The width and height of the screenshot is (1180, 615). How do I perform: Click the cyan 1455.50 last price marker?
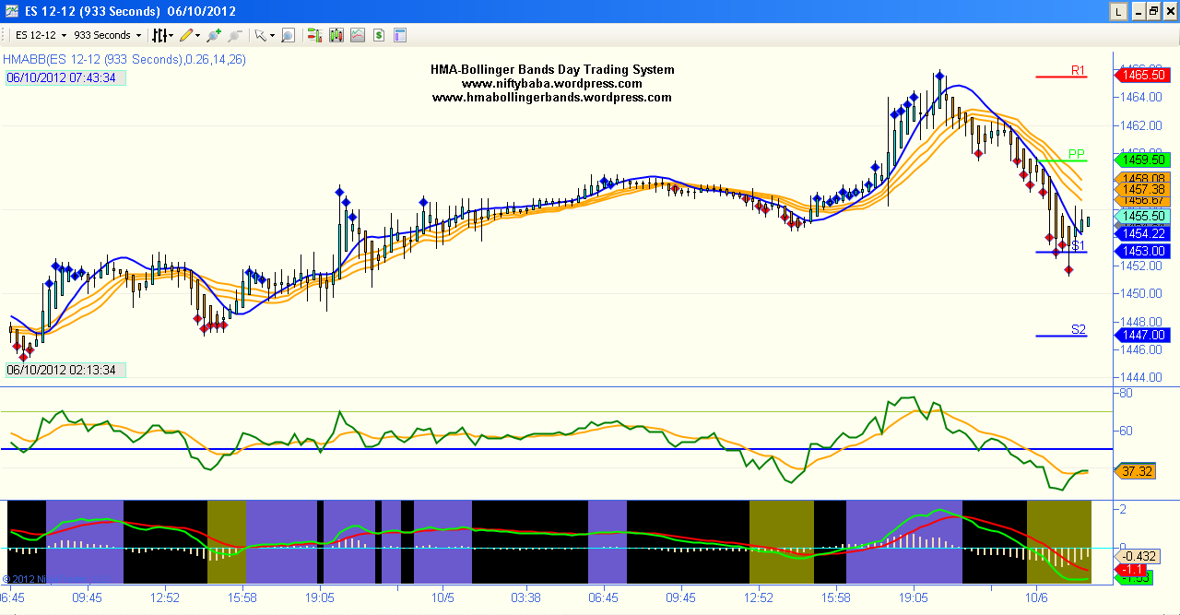click(x=1143, y=216)
